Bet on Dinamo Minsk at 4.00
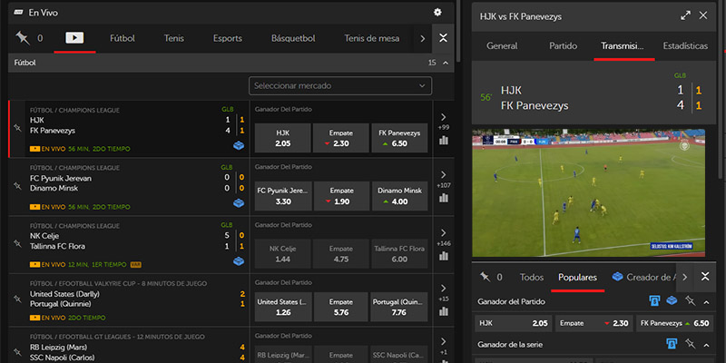Viewport: 726px width, 363px height. (399, 196)
